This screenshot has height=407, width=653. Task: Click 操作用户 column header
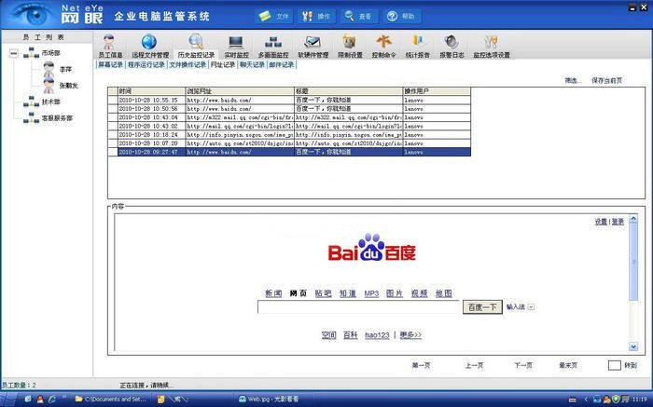tap(437, 91)
